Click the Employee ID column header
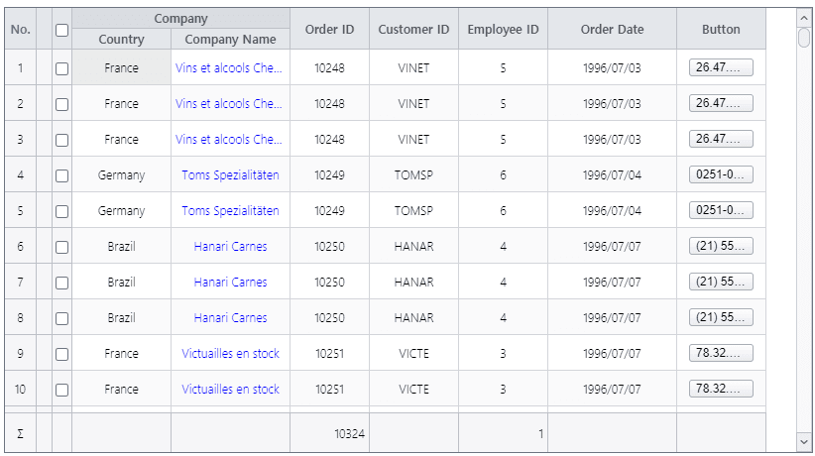Screen dimensions: 815x456 (x=503, y=30)
